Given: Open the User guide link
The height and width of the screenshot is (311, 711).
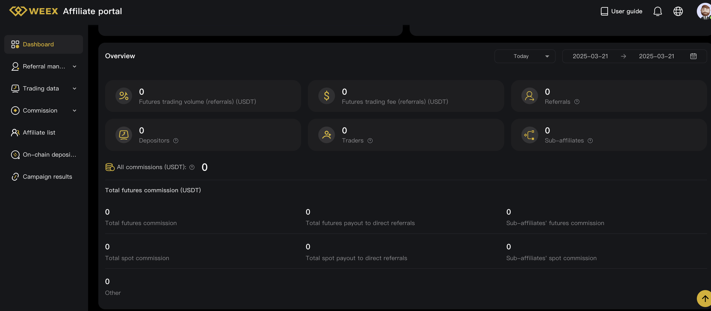Looking at the screenshot, I should (x=621, y=11).
